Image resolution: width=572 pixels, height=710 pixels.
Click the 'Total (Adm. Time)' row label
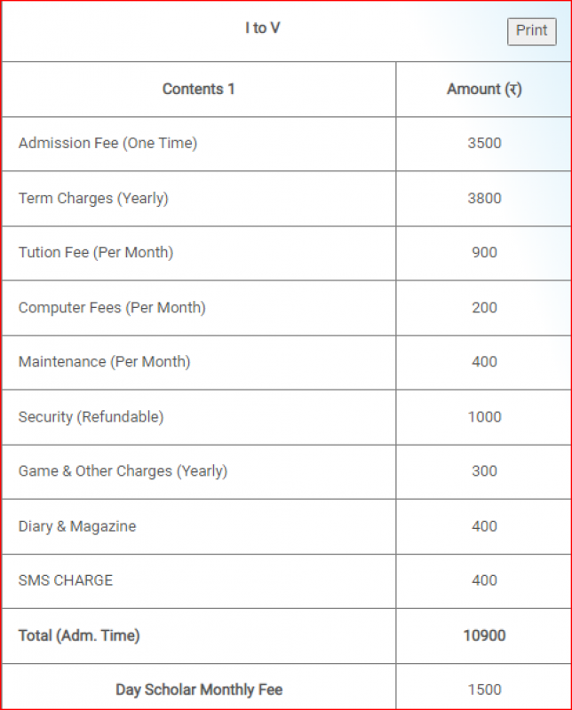pos(79,635)
